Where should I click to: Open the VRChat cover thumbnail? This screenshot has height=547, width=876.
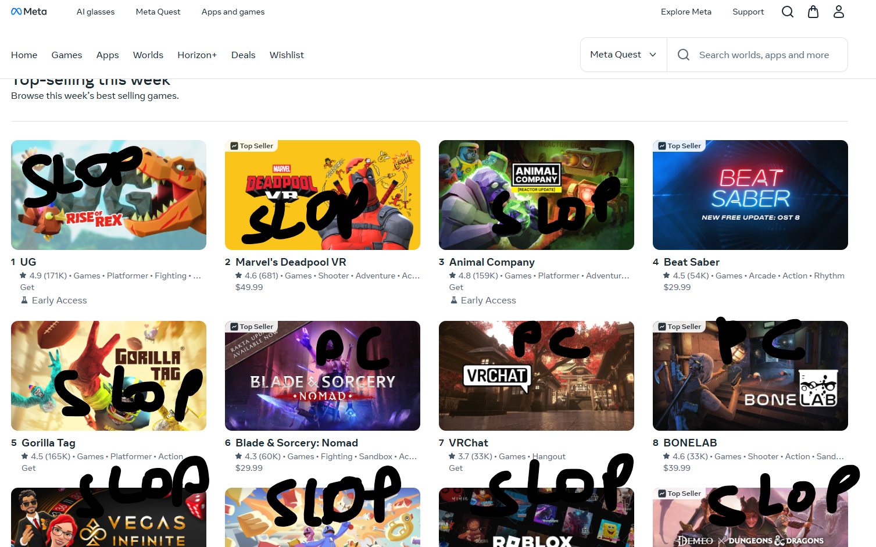[x=537, y=376]
